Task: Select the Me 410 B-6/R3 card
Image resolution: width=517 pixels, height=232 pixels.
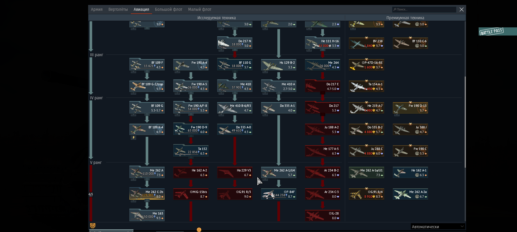Action: (235, 108)
